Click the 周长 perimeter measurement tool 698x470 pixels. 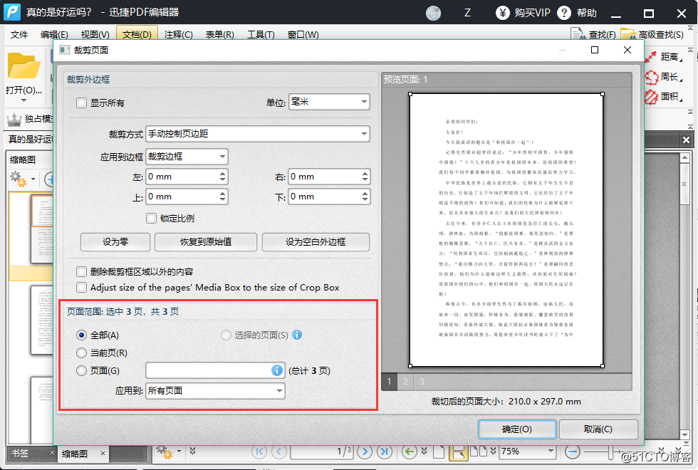[x=651, y=77]
